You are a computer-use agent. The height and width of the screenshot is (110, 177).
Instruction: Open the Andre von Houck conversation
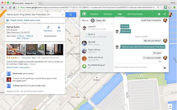pos(97,59)
